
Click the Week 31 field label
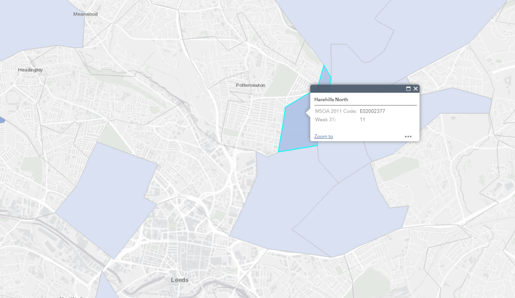point(325,120)
